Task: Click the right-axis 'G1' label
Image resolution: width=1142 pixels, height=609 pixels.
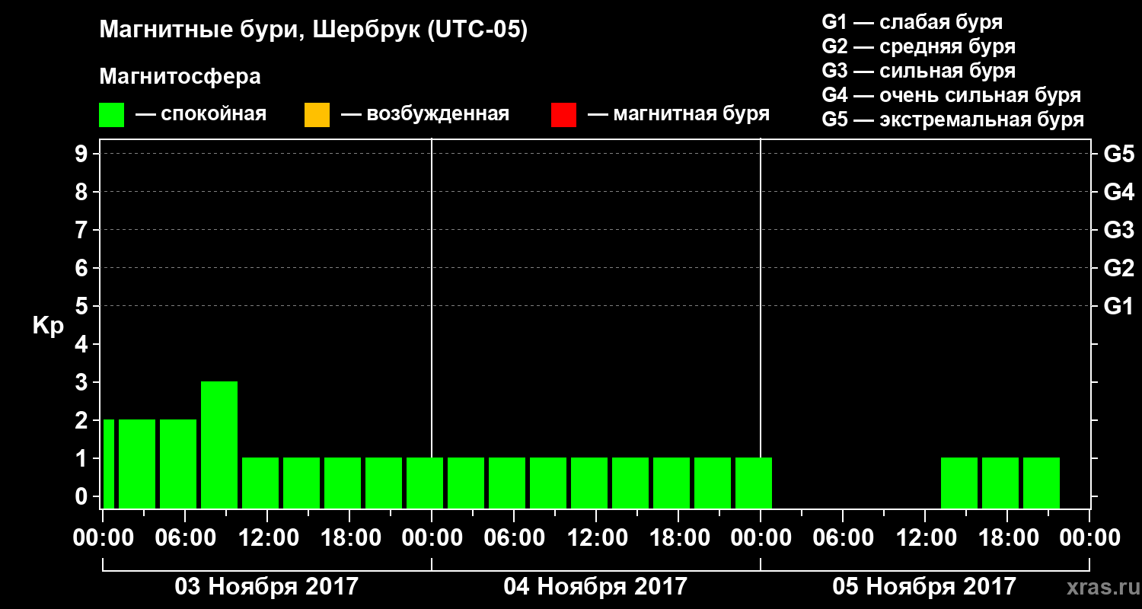Action: pos(1118,306)
